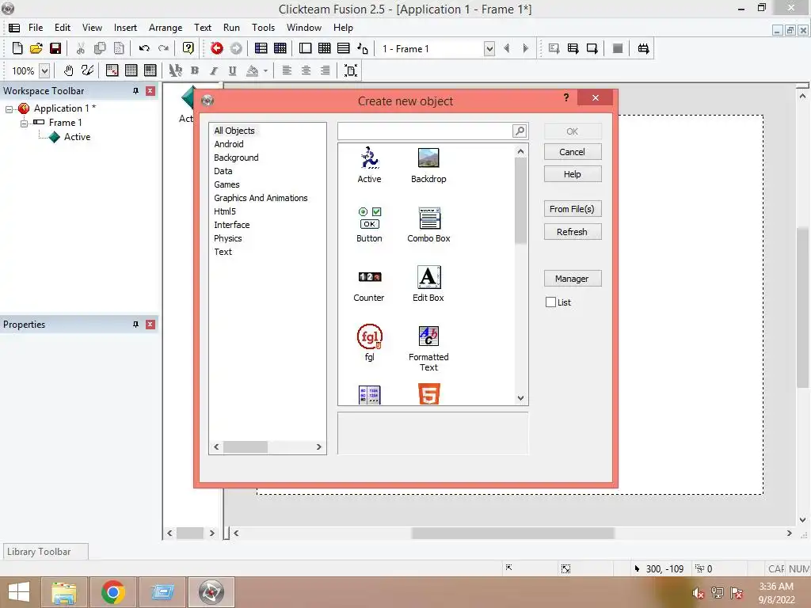Viewport: 811px width, 608px height.
Task: Click the Italic formatting icon
Action: (x=214, y=70)
